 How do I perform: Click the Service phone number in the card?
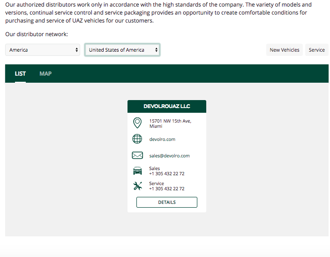coord(166,189)
